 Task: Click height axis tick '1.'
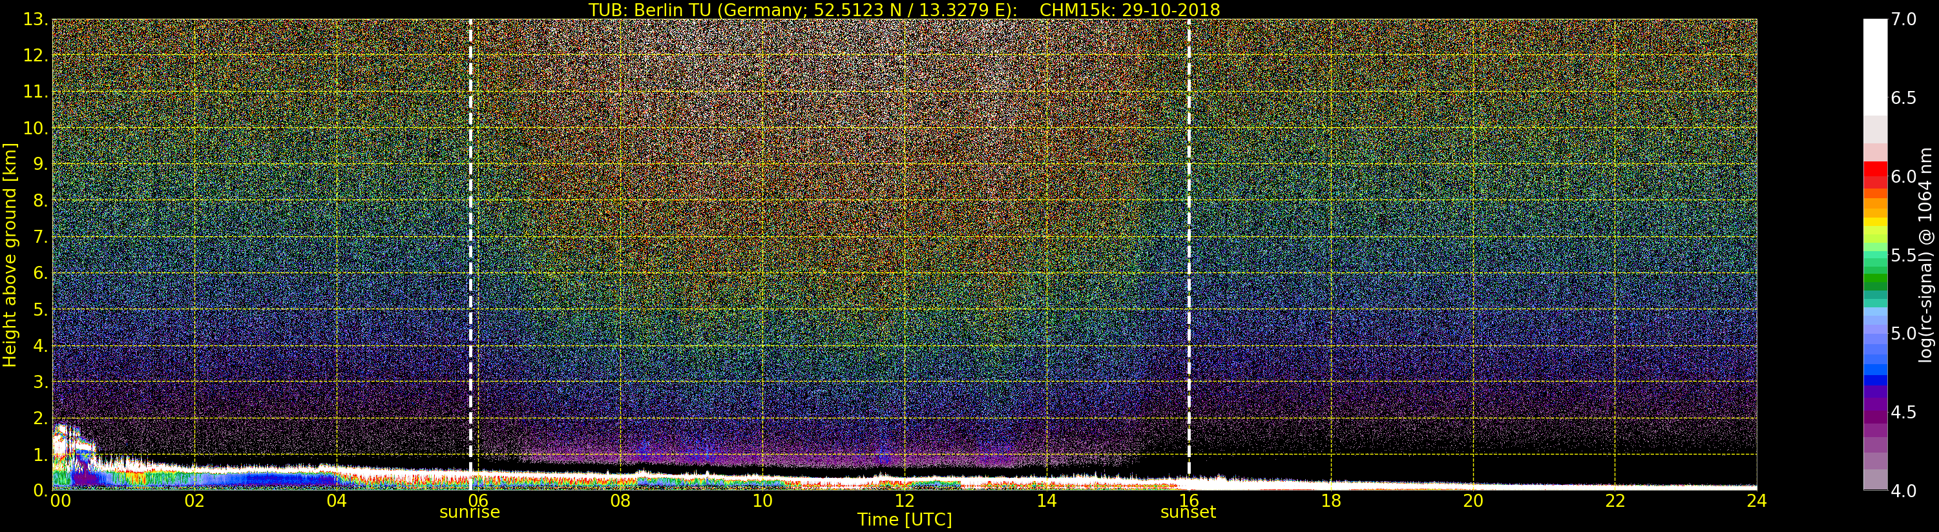41,455
